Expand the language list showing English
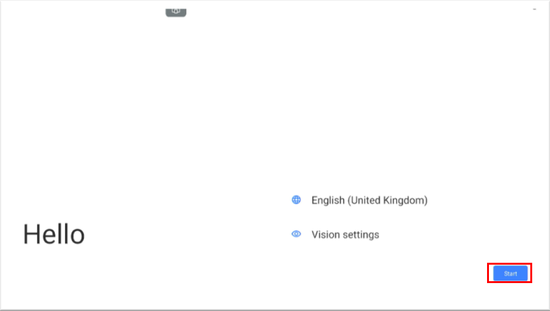Screen dimensions: 550x311 point(369,200)
